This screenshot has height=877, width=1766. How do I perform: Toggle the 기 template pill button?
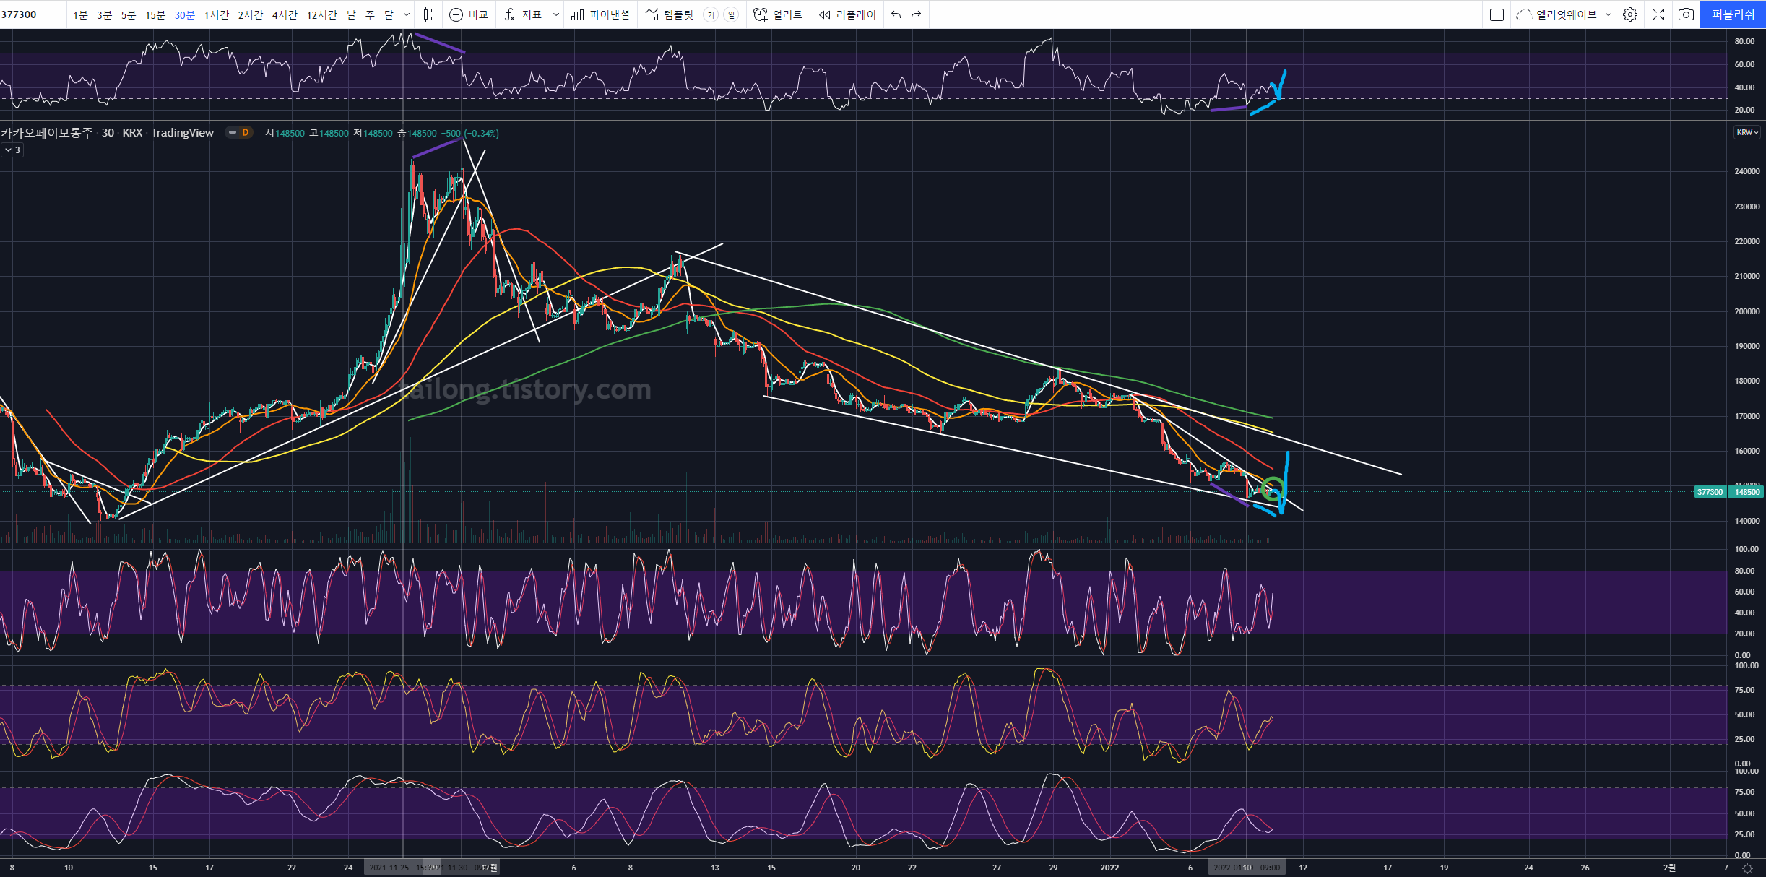click(711, 14)
